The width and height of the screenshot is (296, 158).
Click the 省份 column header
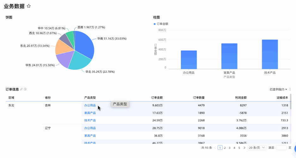coord(48,98)
